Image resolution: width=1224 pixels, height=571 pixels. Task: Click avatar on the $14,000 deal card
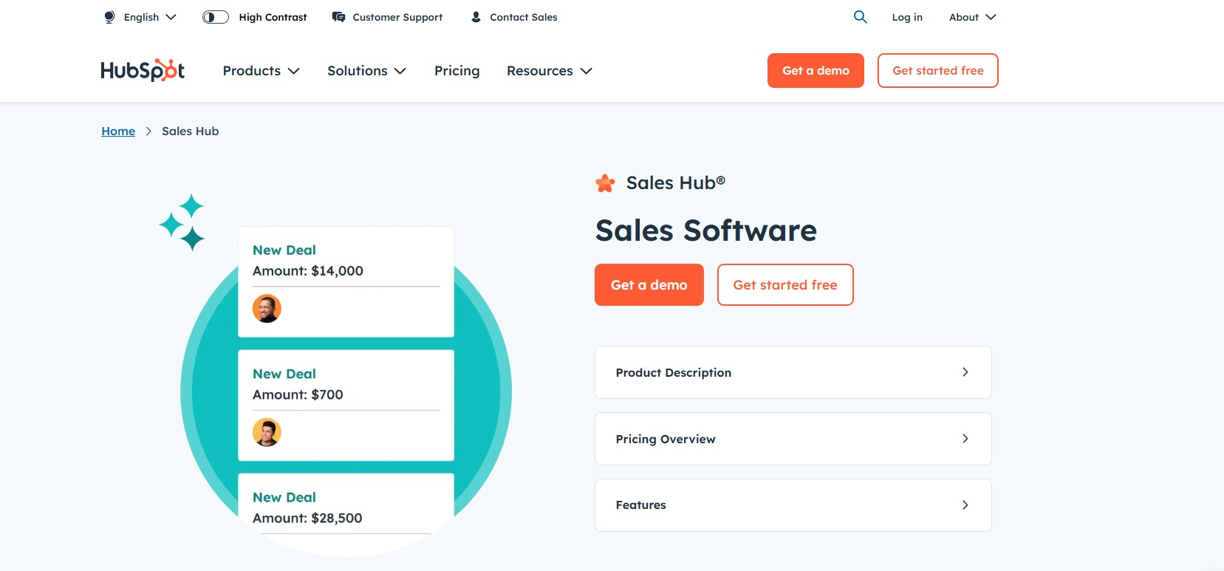click(267, 308)
